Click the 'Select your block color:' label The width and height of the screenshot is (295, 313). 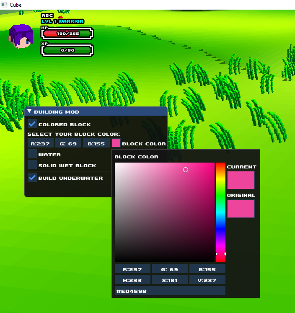[74, 134]
